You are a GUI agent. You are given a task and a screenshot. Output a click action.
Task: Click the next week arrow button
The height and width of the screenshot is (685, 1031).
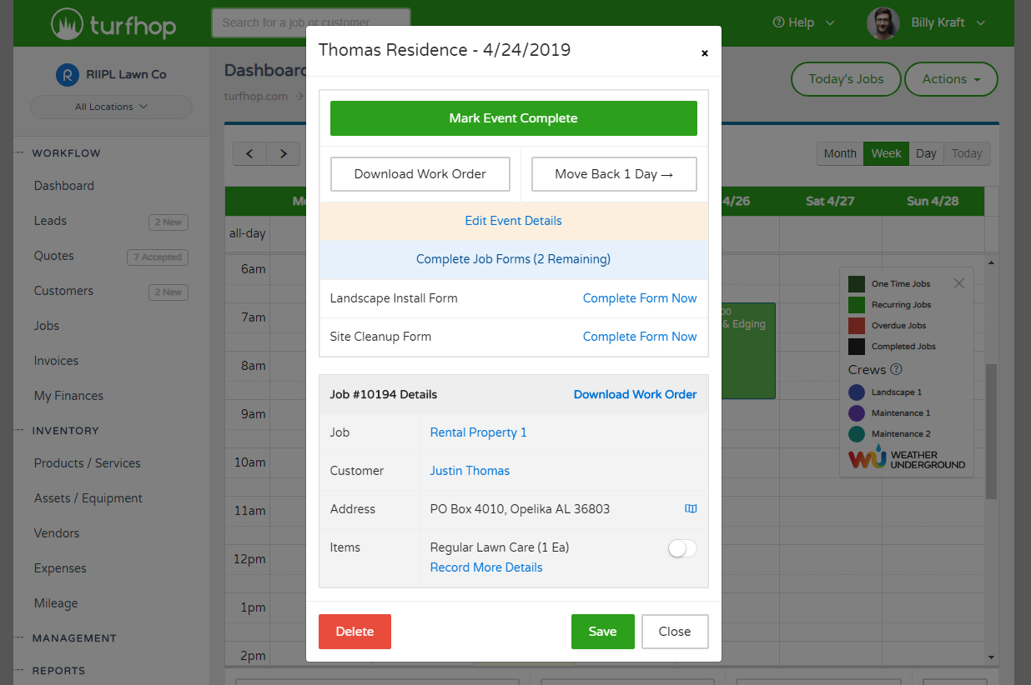[x=284, y=153]
